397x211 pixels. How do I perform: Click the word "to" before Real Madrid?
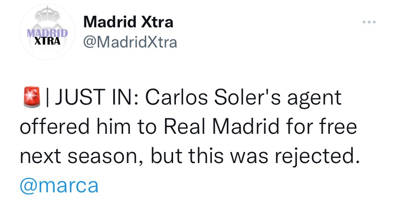pyautogui.click(x=146, y=128)
